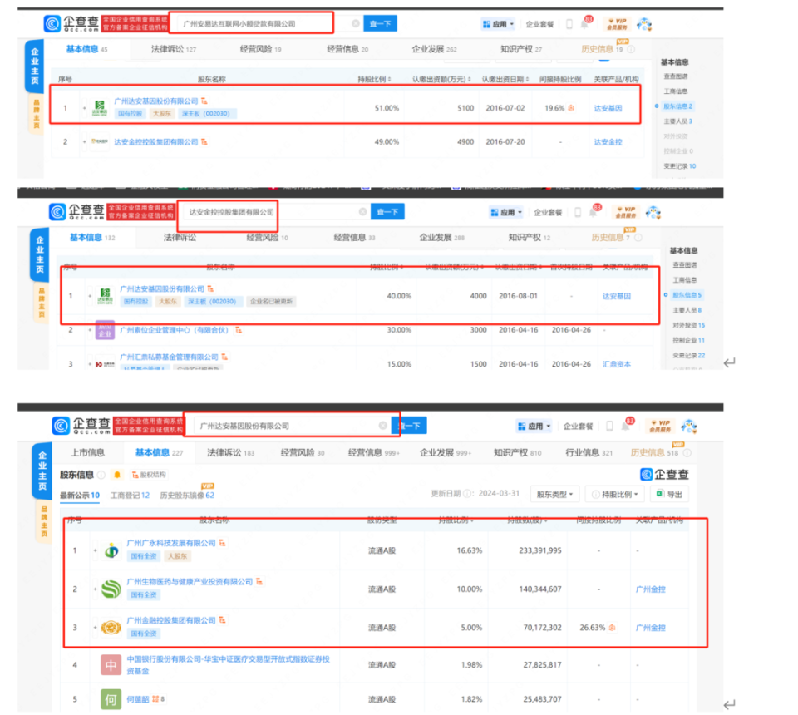Click VIP 会员服务 icon on 达安金控控股集团 search page
798x715 pixels.
pyautogui.click(x=626, y=212)
